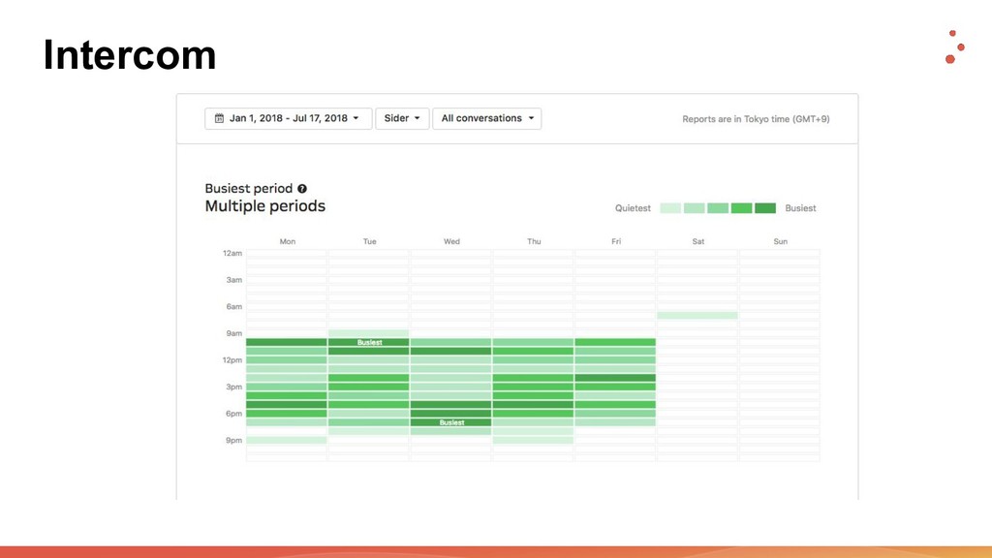The image size is (992, 558).
Task: Click the Saturday light green cell
Action: tap(697, 315)
